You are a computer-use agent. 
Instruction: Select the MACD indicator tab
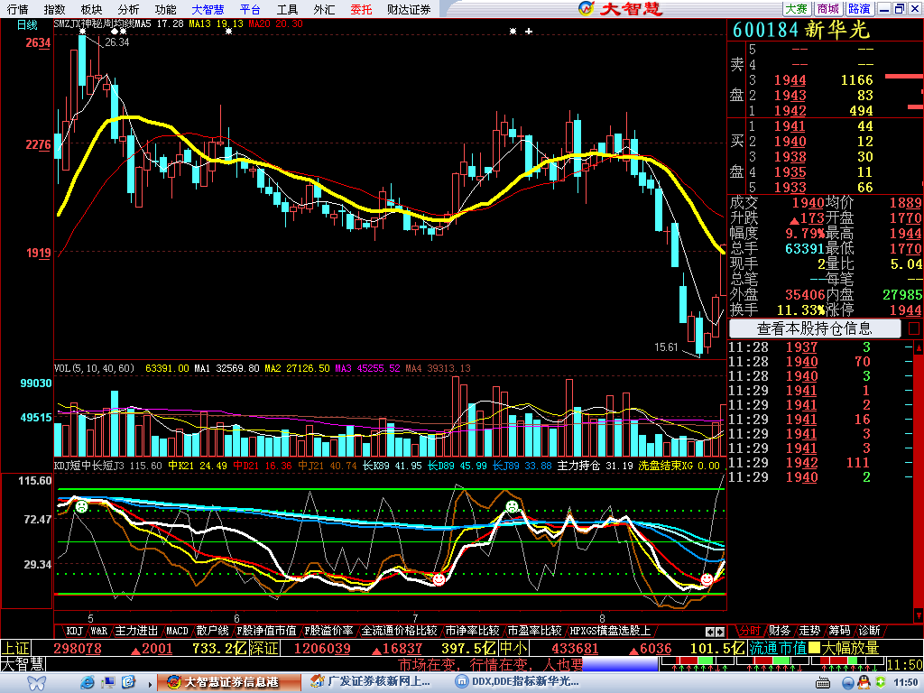click(x=177, y=631)
